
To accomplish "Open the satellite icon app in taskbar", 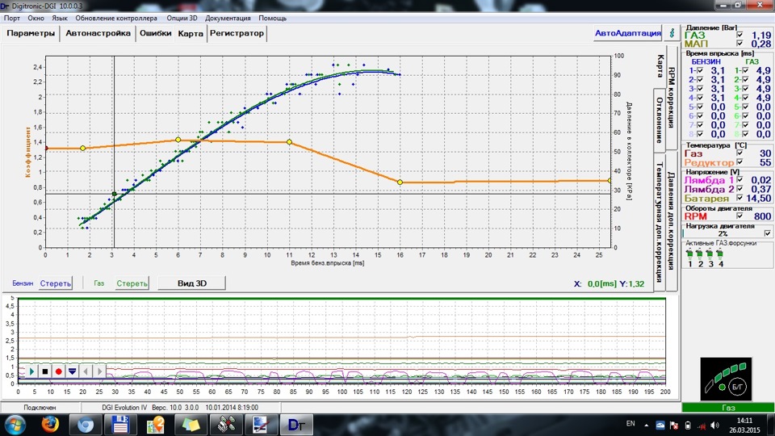I will coord(226,425).
